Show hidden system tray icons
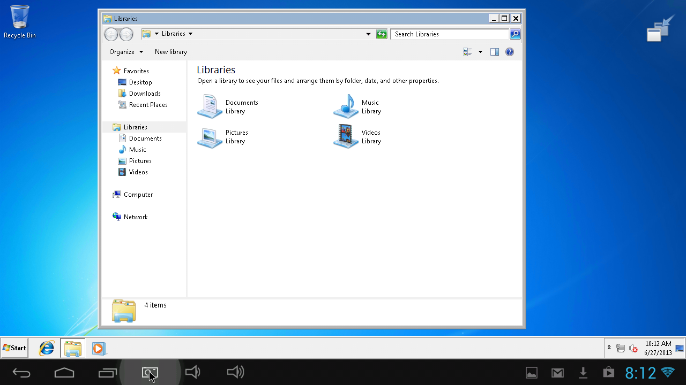Screen dimensions: 686x385 point(609,348)
